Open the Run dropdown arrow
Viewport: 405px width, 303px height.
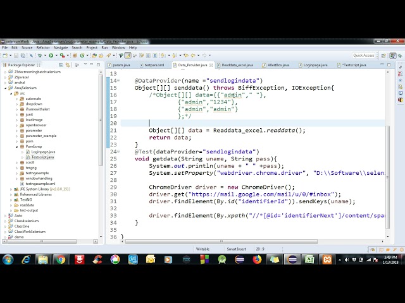[x=56, y=56]
